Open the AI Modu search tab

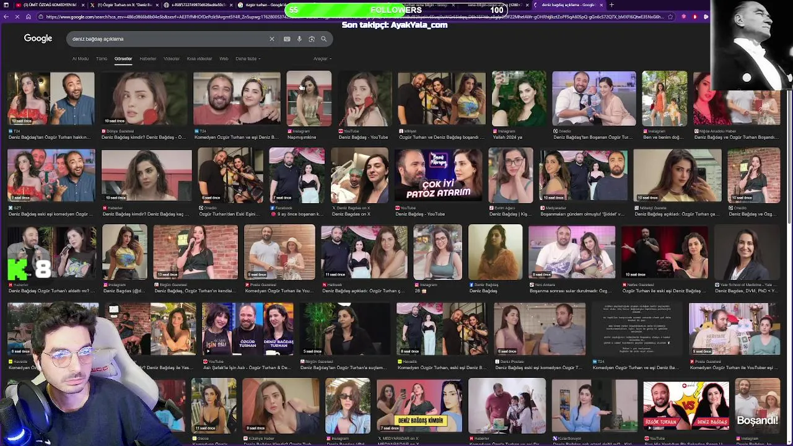(81, 59)
